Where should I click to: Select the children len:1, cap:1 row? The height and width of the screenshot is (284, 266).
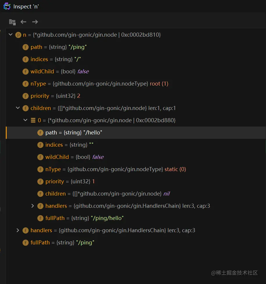click(x=136, y=108)
